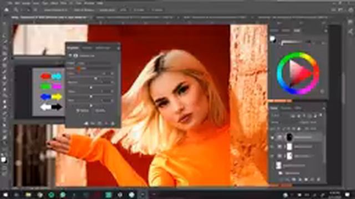
Task: Toggle visibility of second adjustment layer
Action: pyautogui.click(x=272, y=146)
